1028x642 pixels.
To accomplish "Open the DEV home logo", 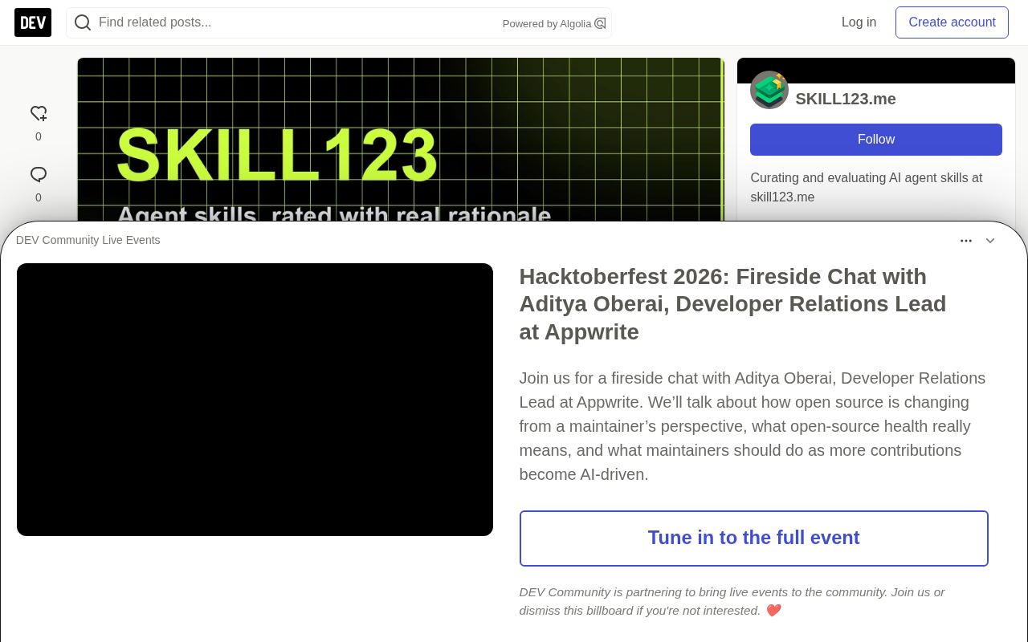I will [x=33, y=22].
